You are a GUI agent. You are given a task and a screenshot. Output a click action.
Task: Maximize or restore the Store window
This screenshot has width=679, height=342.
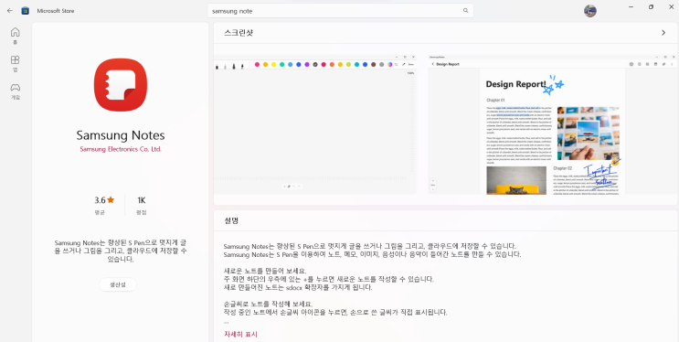point(651,7)
